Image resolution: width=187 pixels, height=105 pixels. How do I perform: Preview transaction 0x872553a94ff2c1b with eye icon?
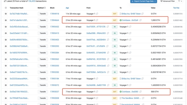click(6, 85)
